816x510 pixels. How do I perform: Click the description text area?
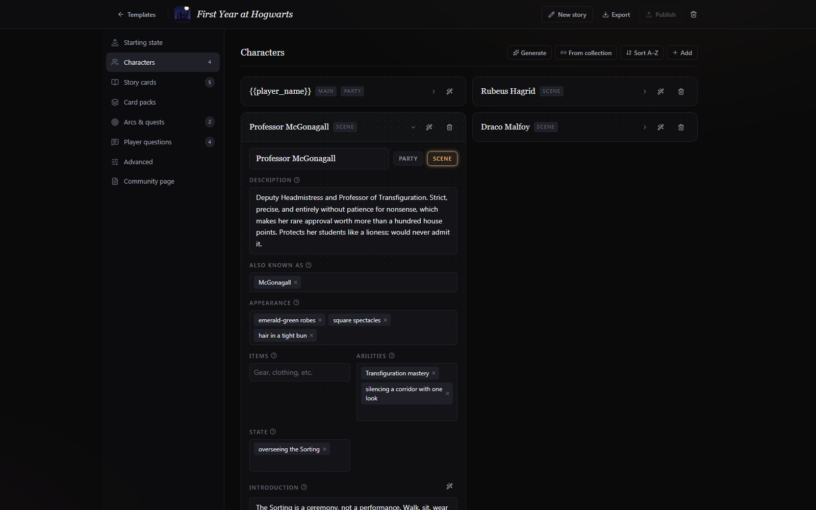pos(353,221)
